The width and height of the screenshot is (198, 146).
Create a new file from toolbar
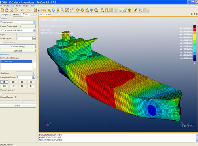2,10
